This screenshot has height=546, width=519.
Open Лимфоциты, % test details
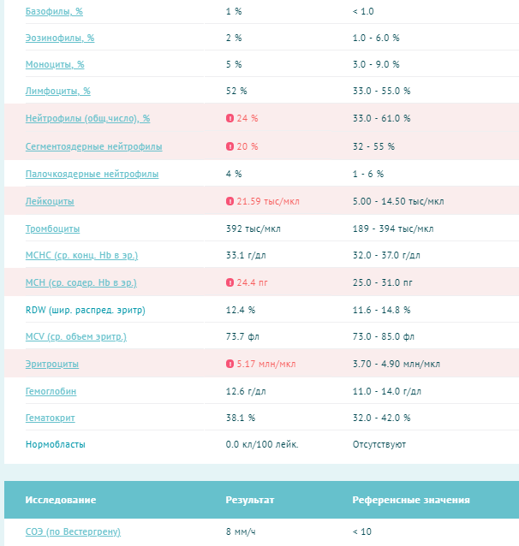(x=57, y=91)
